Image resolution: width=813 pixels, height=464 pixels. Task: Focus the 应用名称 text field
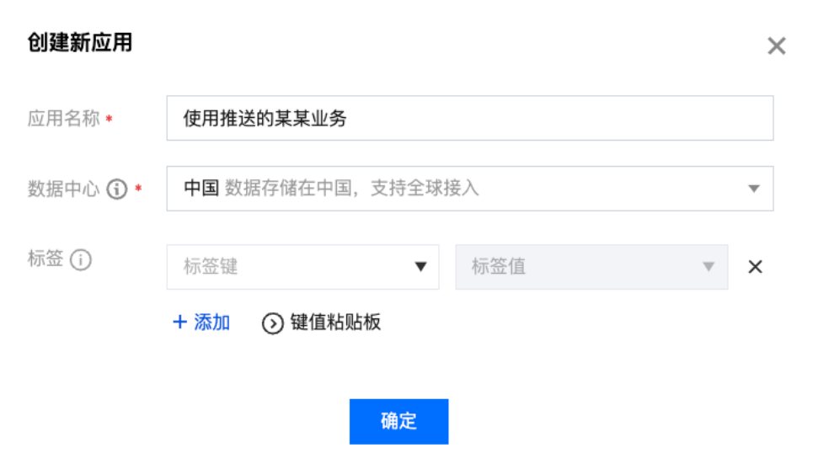click(470, 118)
